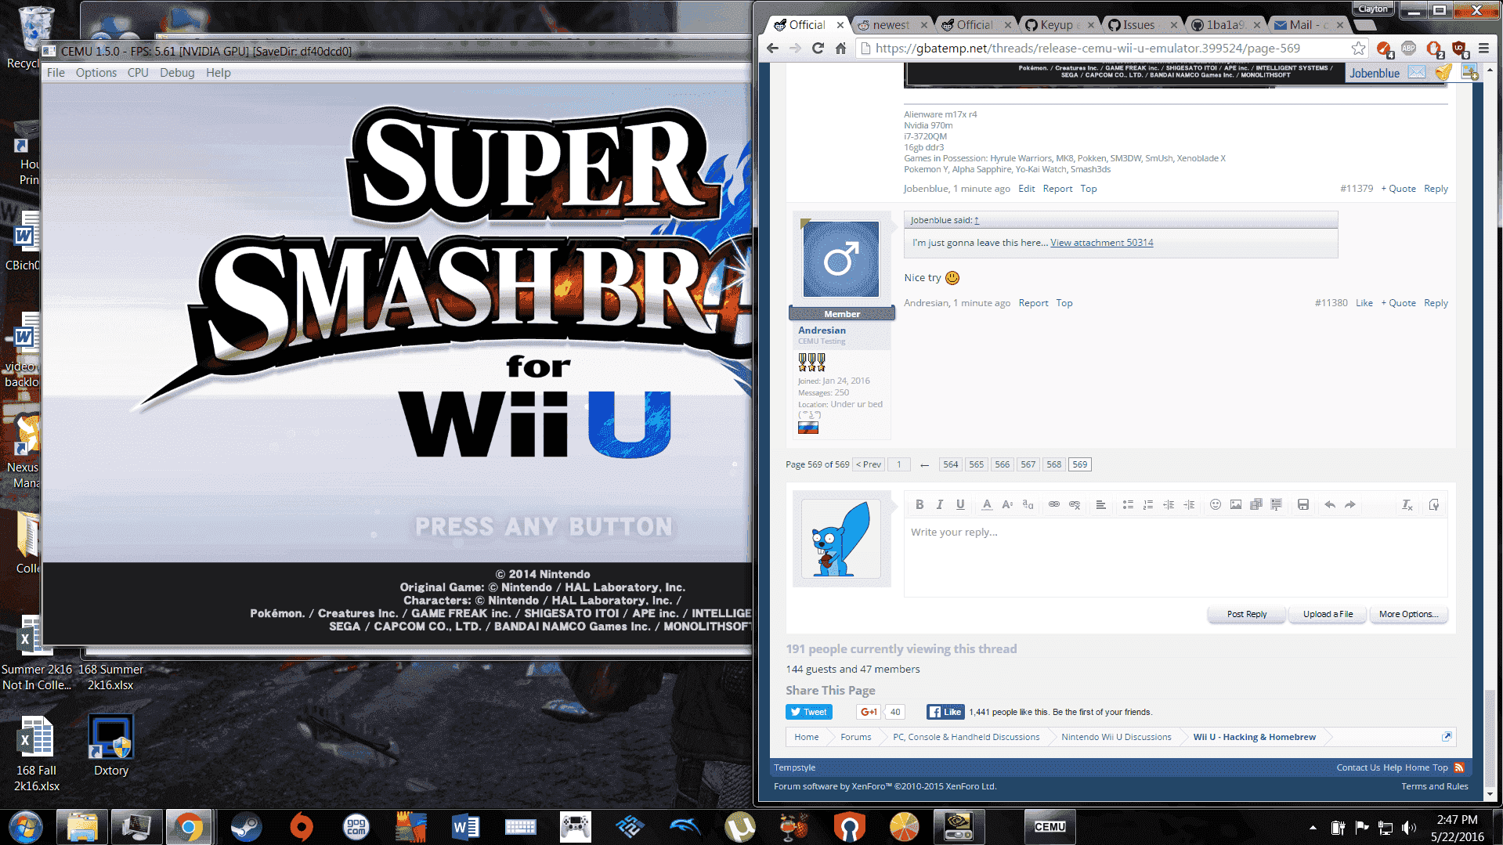Click the insert link icon

point(1054,505)
